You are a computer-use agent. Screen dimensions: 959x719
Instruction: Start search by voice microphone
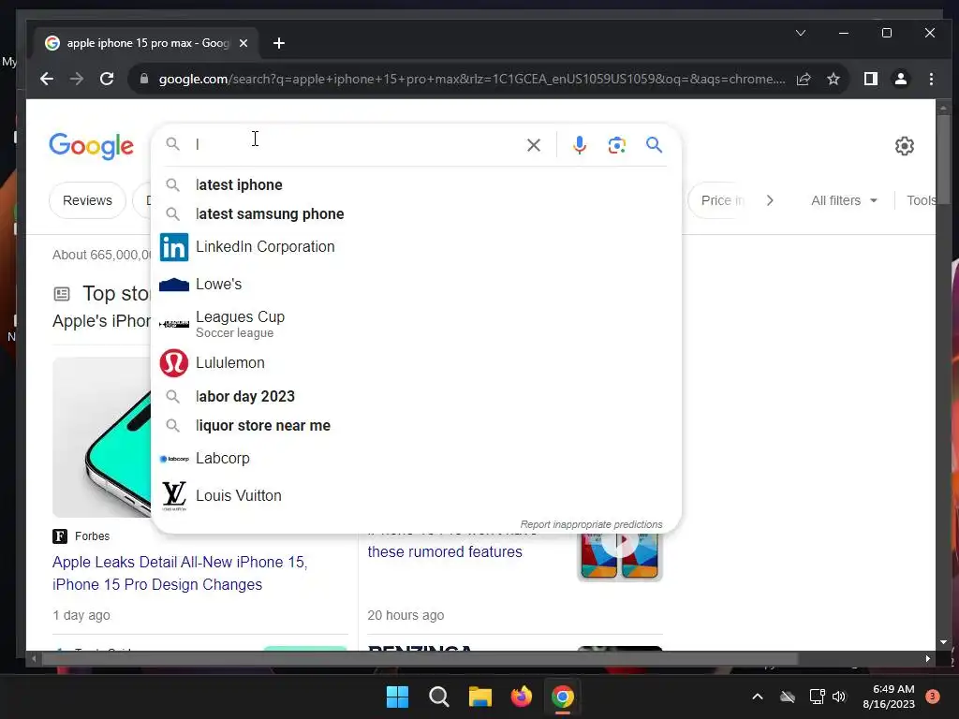(579, 145)
